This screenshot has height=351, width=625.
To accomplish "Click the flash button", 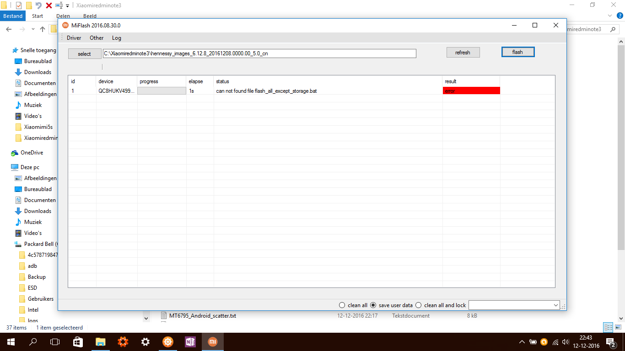I will 517,52.
